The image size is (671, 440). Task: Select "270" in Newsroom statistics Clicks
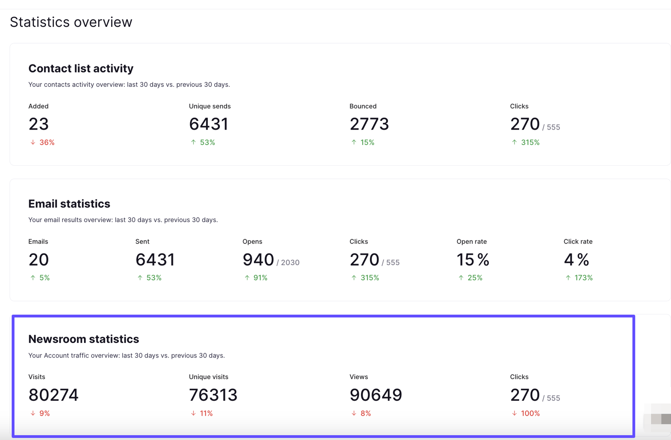coord(525,395)
